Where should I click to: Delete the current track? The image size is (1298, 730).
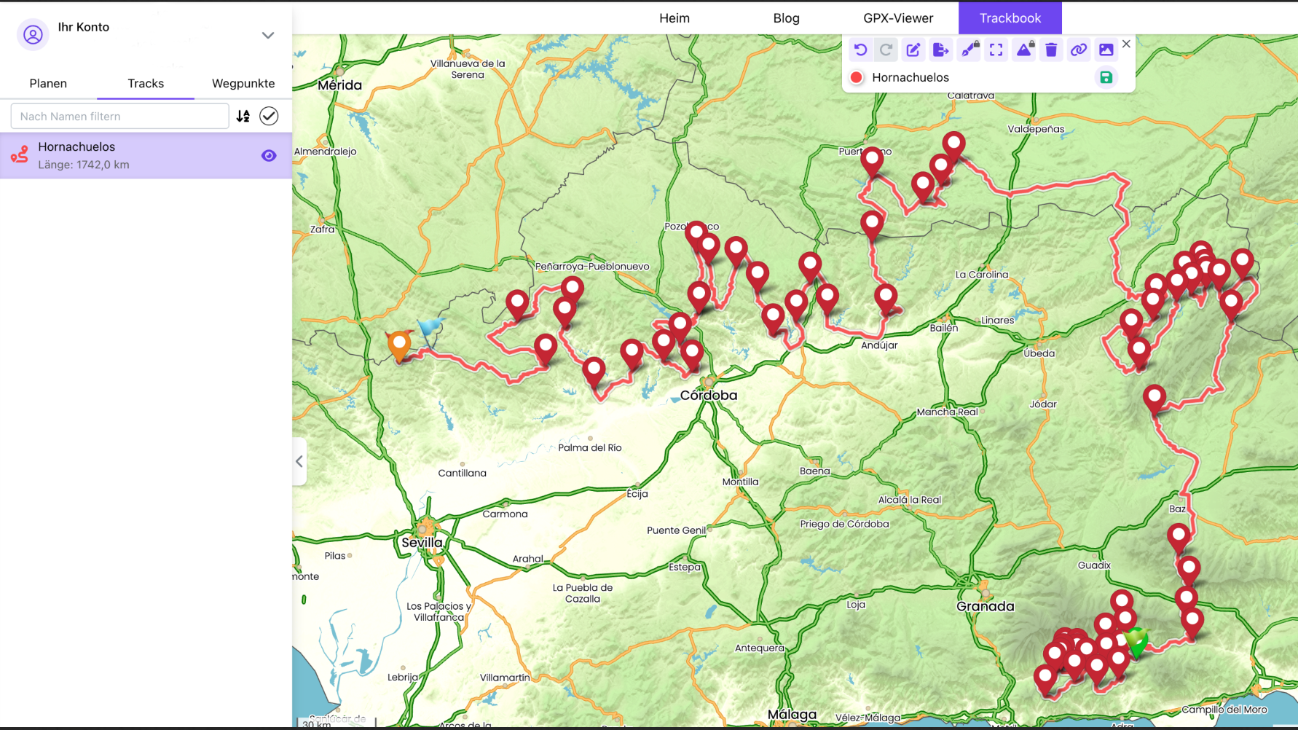point(1051,50)
